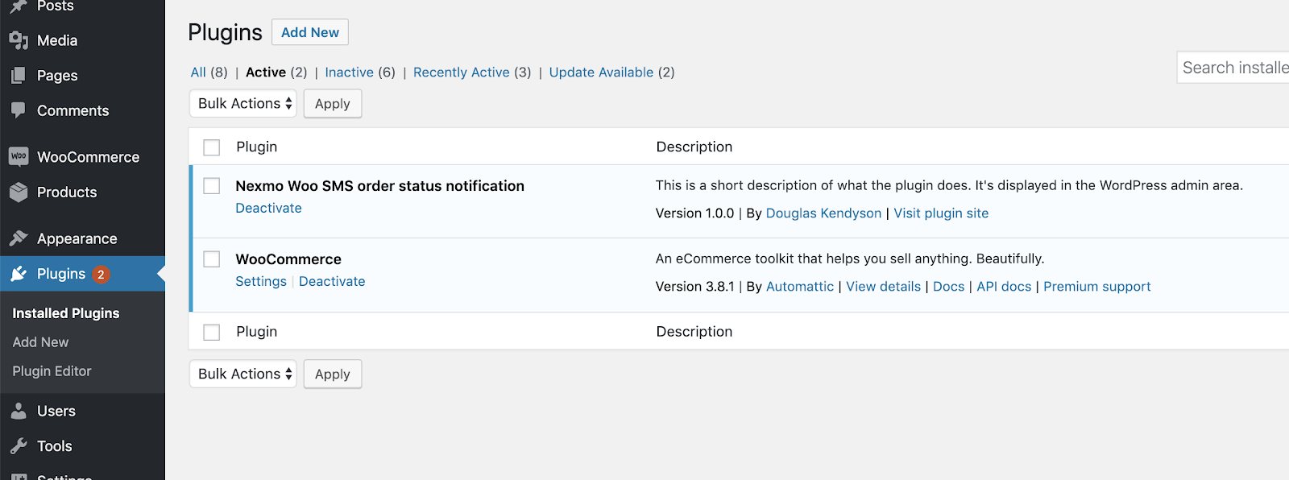Image resolution: width=1289 pixels, height=480 pixels.
Task: Click the Posts pin icon in sidebar
Action: click(19, 6)
